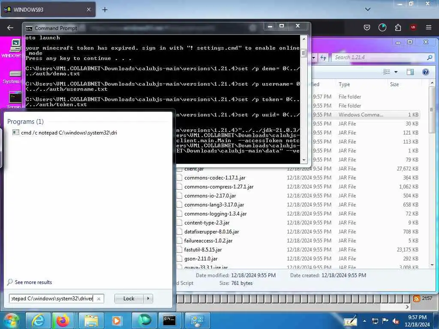
Task: Switch to Command Prompt taskbar icon
Action: coord(169,320)
